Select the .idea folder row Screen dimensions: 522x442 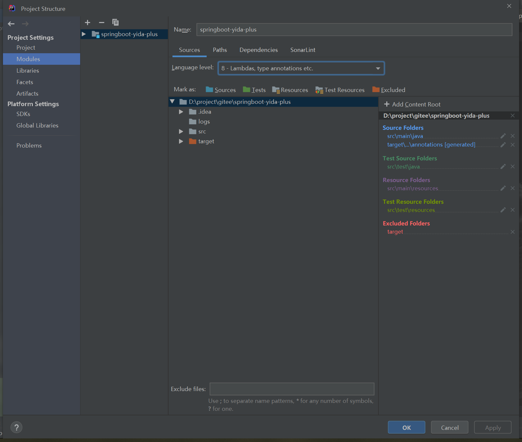point(273,112)
